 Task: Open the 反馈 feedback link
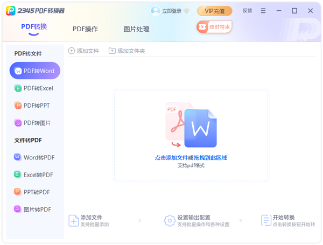click(247, 11)
